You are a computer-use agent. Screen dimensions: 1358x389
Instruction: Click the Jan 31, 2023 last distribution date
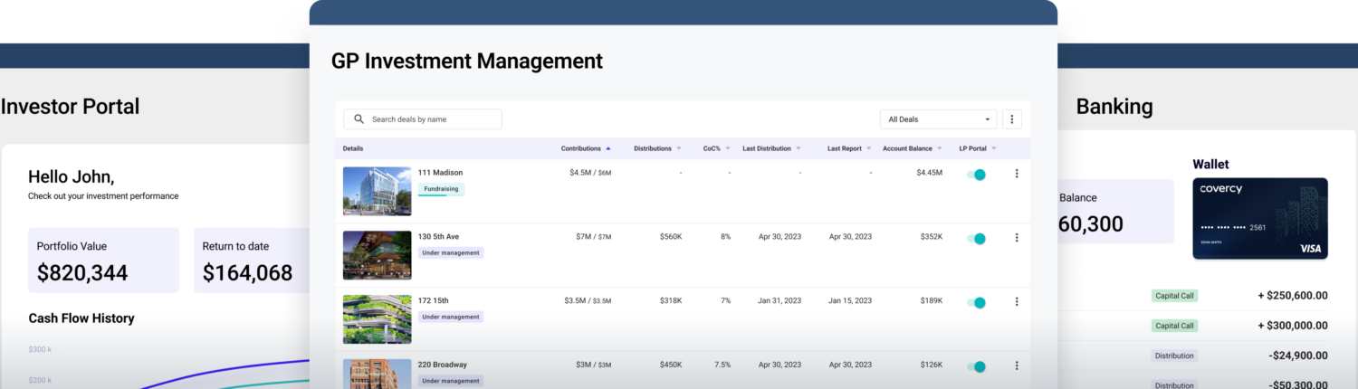coord(779,301)
